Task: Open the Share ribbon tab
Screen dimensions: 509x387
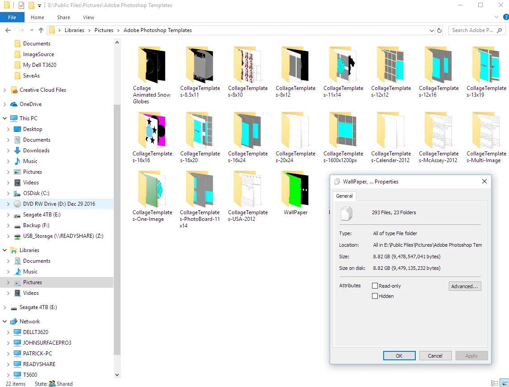Action: [x=64, y=17]
